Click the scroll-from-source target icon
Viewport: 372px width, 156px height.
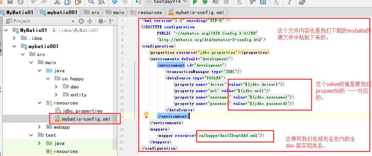click(81, 21)
